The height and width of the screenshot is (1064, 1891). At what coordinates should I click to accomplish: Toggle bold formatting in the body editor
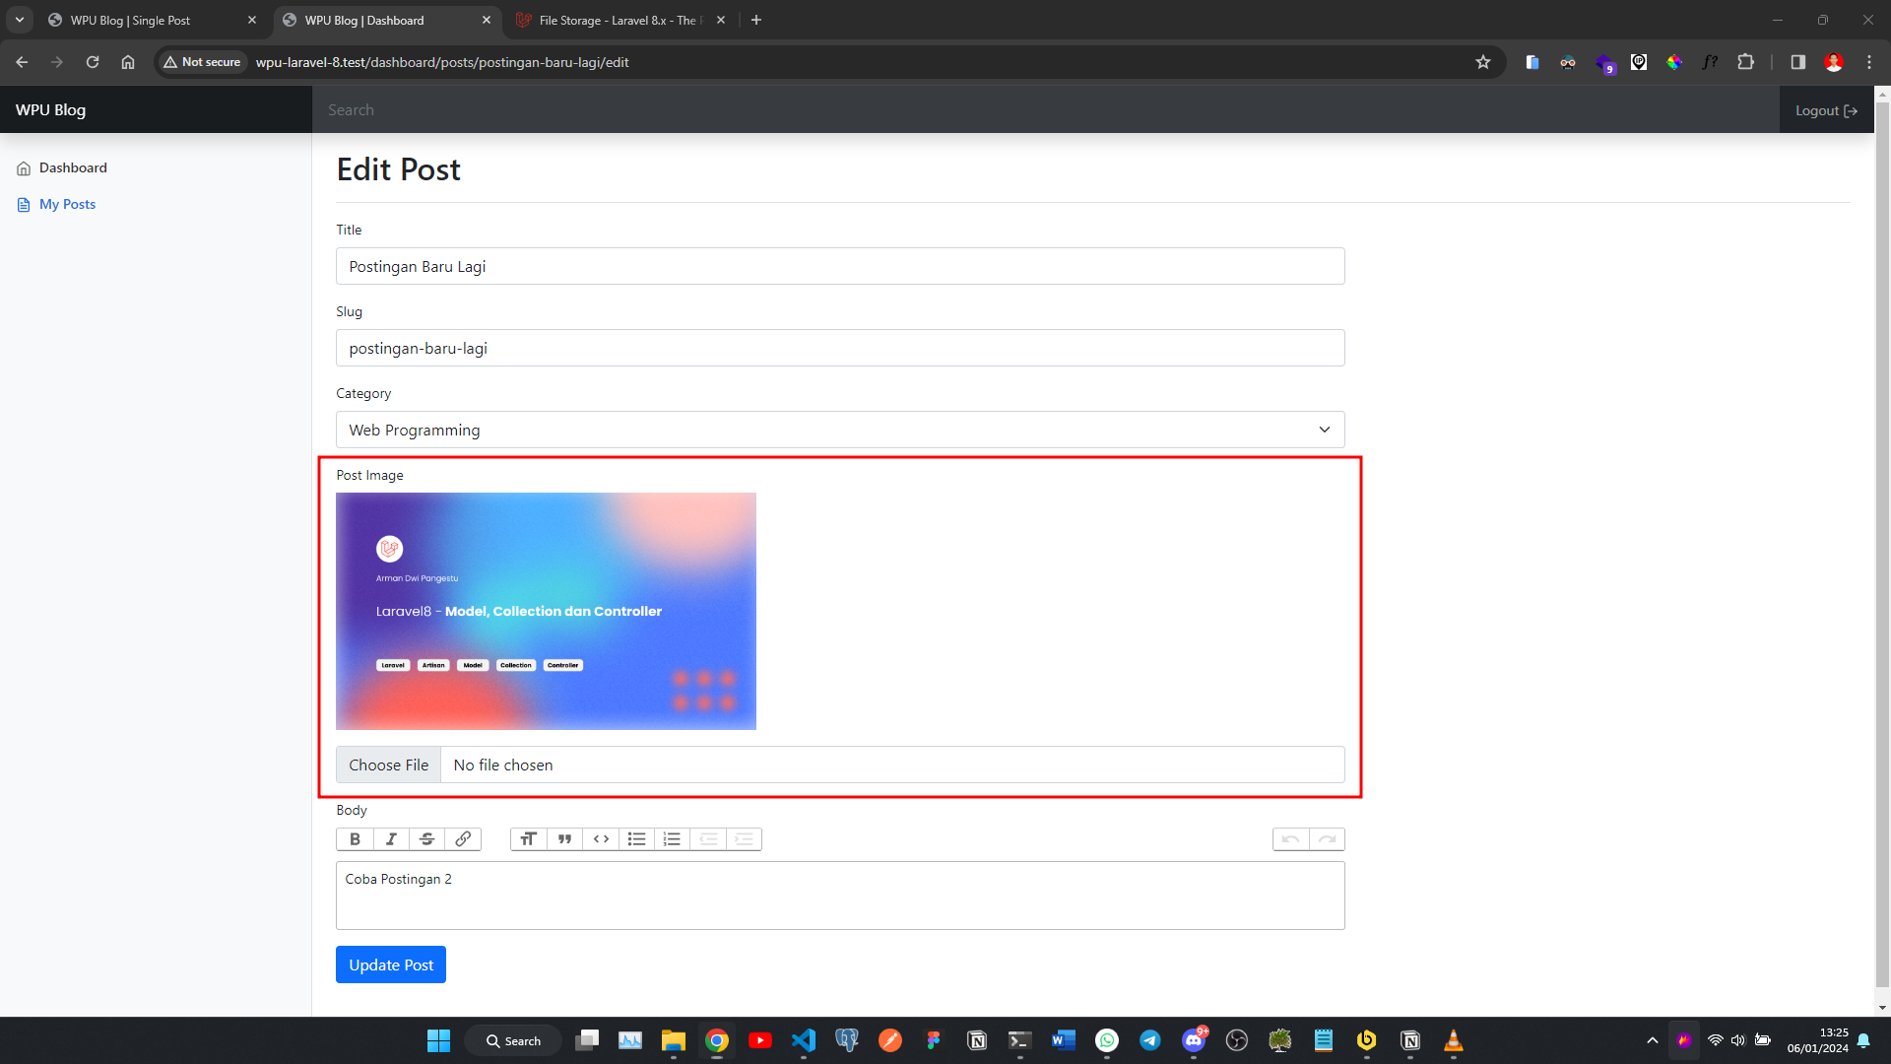coord(355,838)
